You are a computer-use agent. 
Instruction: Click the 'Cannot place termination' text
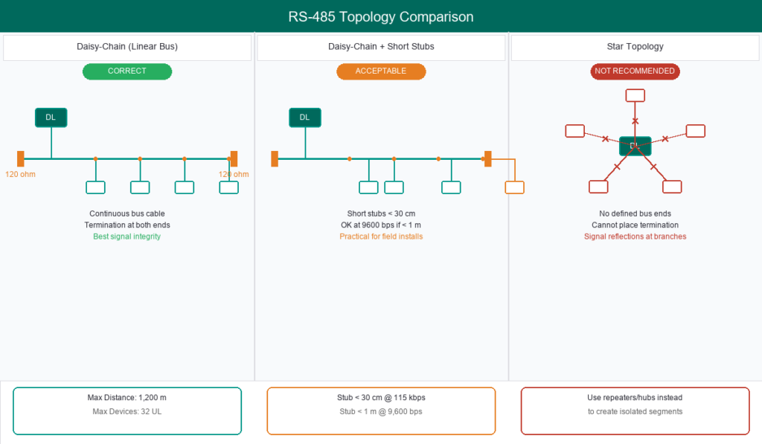pyautogui.click(x=635, y=225)
